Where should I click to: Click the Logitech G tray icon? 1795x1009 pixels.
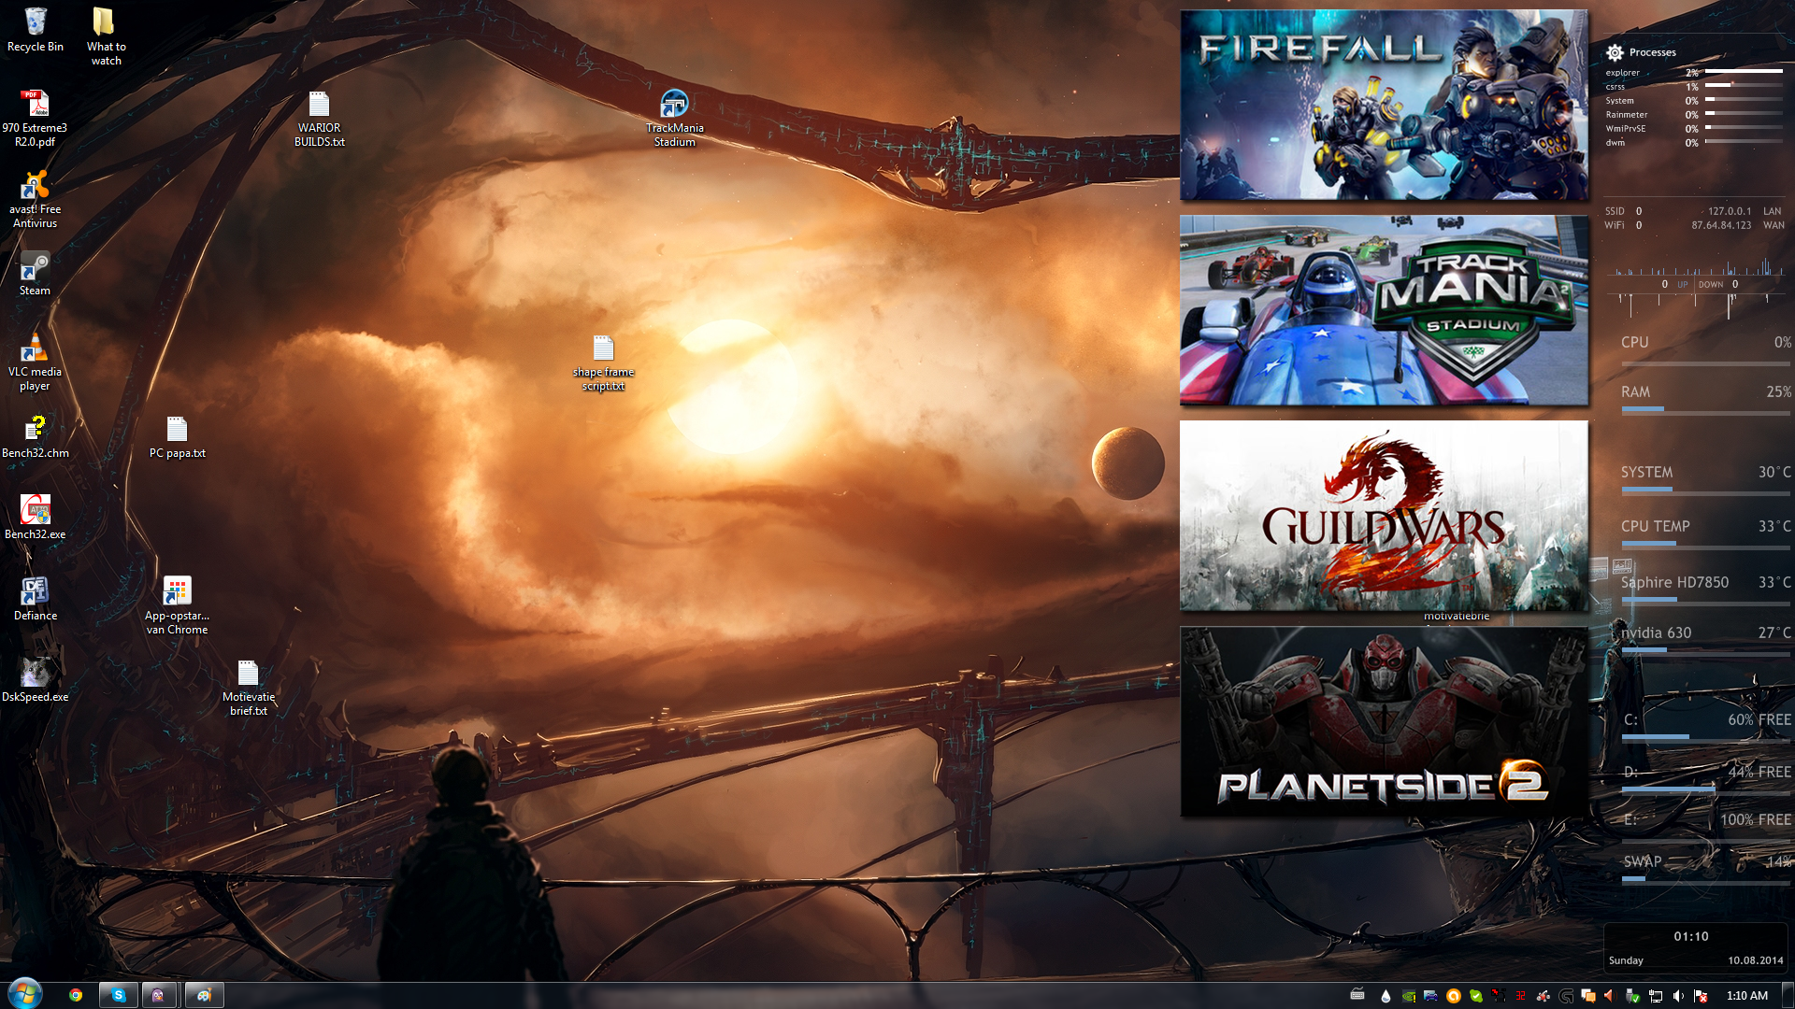(x=1566, y=996)
